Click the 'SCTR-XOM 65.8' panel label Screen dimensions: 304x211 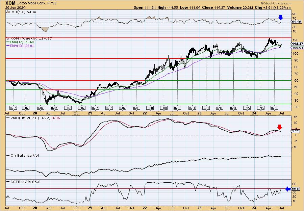[25, 182]
